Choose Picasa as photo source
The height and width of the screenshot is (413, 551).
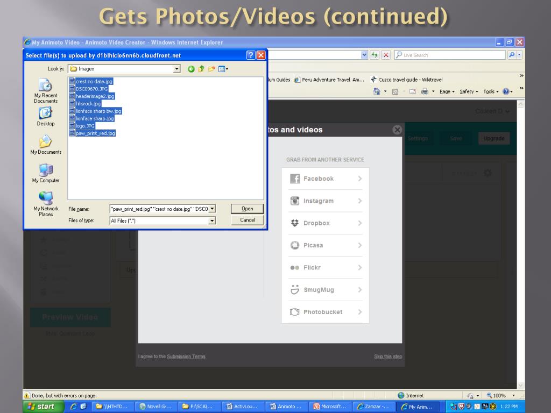326,245
